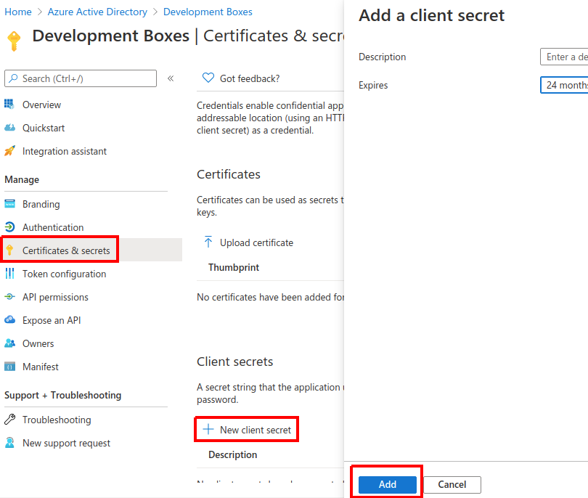
Task: Click the Got feedback heart icon
Action: 208,78
